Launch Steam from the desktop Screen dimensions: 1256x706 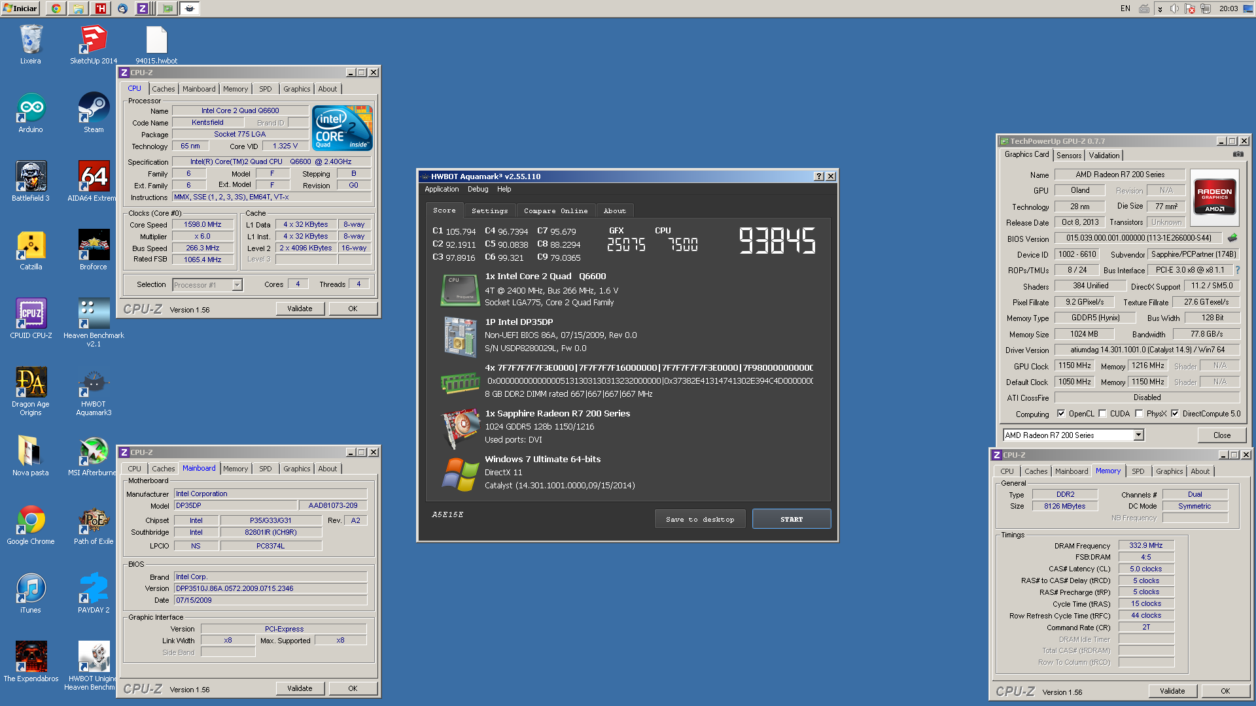click(94, 113)
